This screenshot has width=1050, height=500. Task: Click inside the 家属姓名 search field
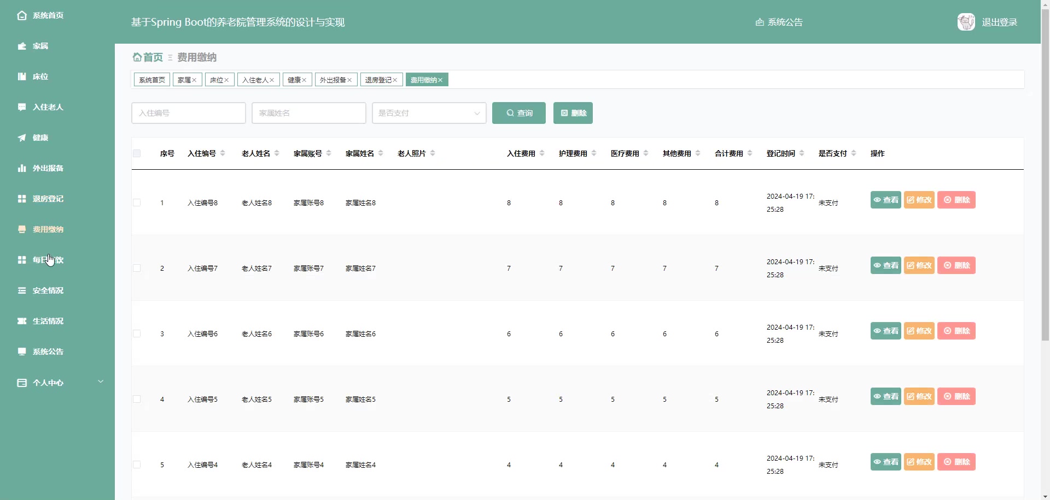click(308, 113)
